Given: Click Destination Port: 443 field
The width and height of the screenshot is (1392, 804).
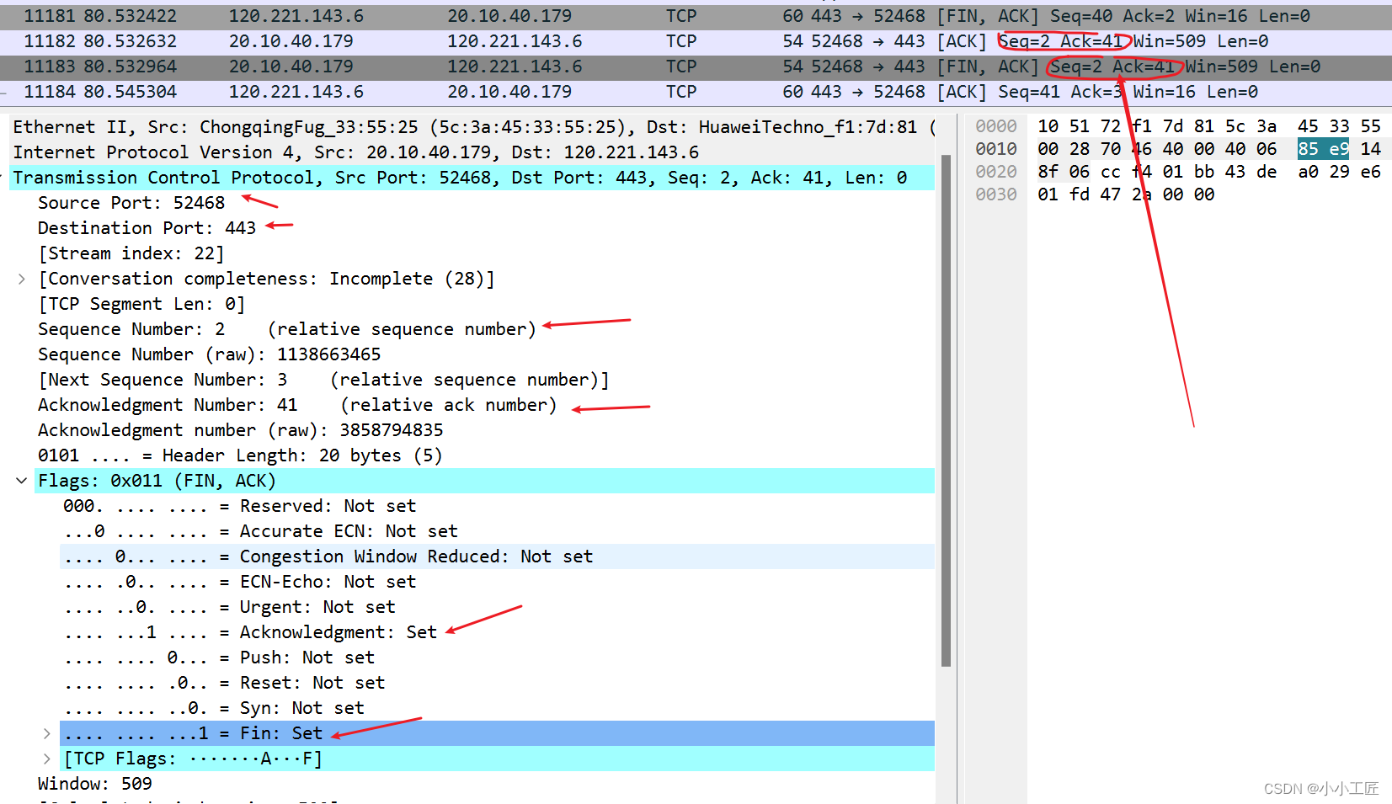Looking at the screenshot, I should click(147, 228).
